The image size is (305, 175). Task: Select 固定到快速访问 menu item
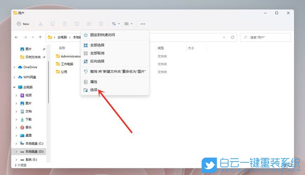[x=115, y=35]
